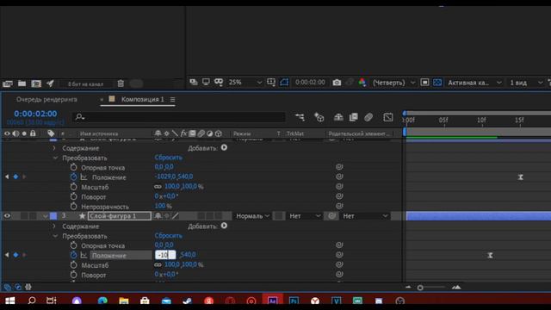The width and height of the screenshot is (551, 310).
Task: Open the Composition Mini-Flowchart icon
Action: (300, 117)
